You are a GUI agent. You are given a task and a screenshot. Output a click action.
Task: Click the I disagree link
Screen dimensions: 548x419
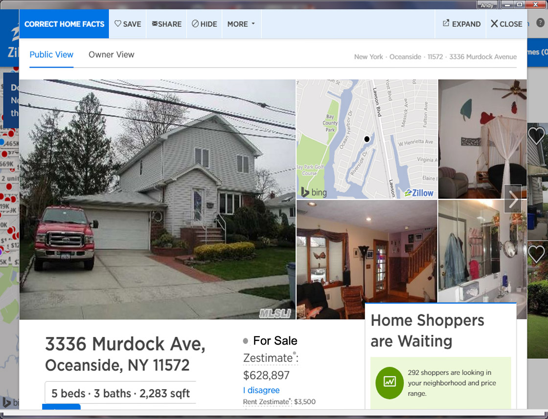point(261,390)
